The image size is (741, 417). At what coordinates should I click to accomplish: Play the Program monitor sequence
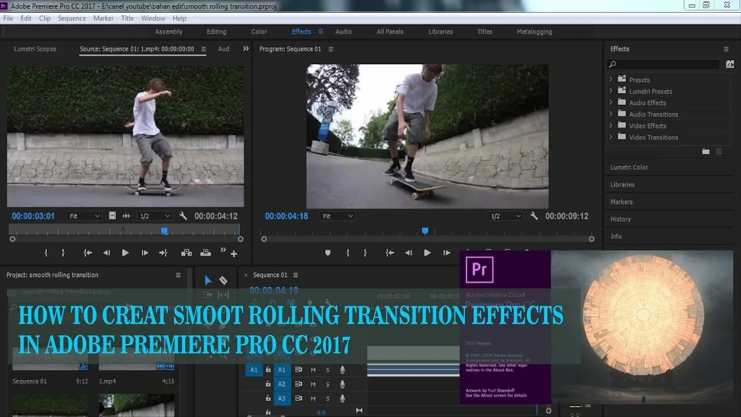(x=427, y=253)
